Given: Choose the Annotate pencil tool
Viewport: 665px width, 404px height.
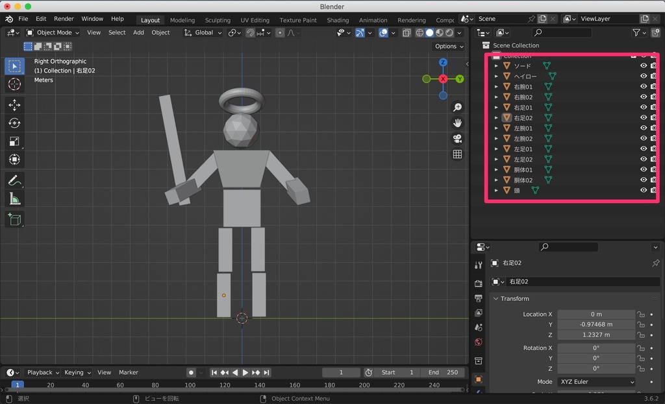Looking at the screenshot, I should (14, 180).
